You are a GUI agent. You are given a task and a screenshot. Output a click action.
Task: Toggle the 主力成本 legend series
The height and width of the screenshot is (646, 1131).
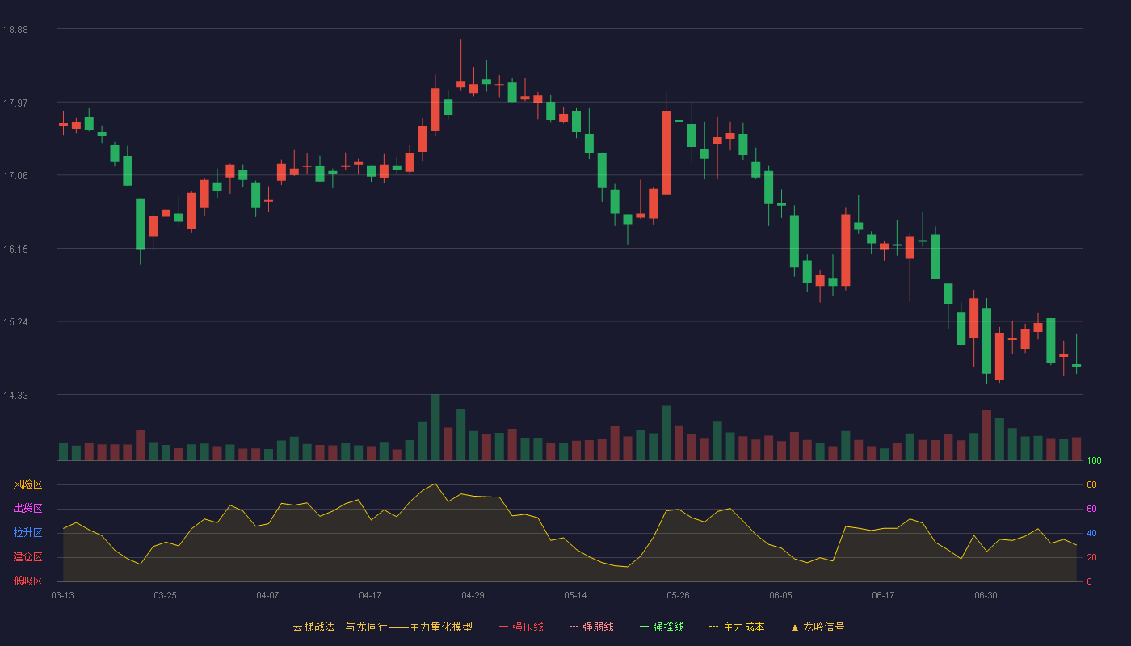tap(737, 627)
